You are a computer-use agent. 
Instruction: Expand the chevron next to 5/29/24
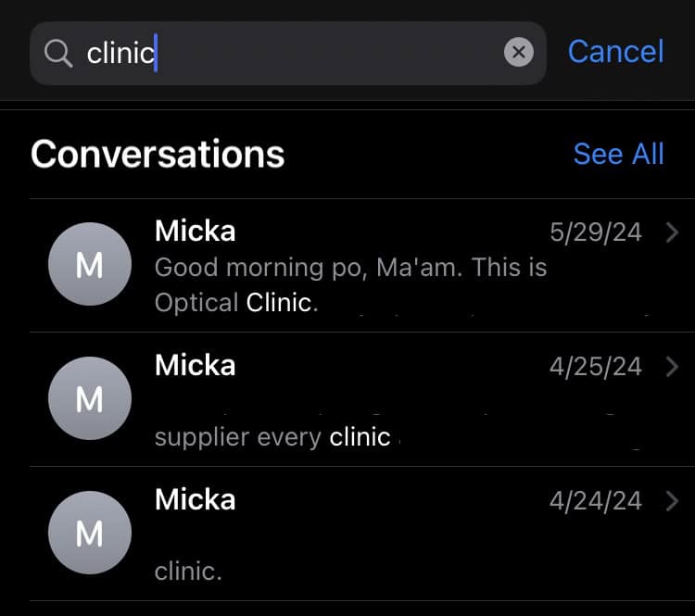pyautogui.click(x=673, y=233)
